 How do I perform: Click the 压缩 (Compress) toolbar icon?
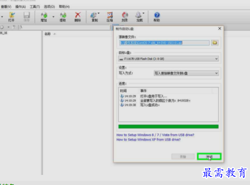[x=110, y=17]
